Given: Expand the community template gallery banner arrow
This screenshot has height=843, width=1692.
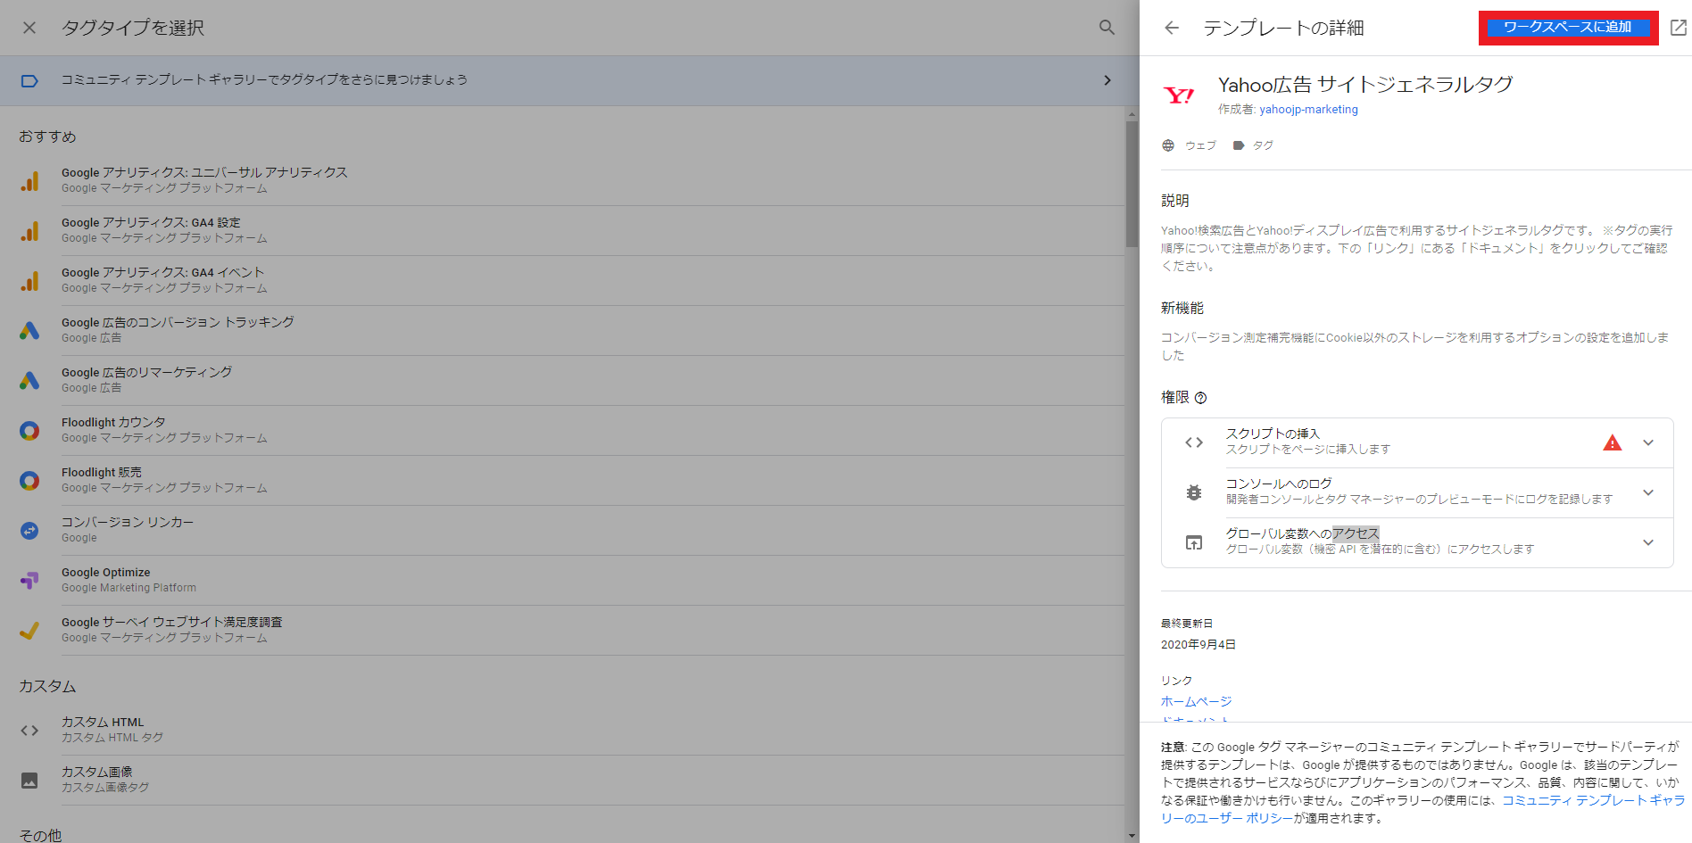Looking at the screenshot, I should (x=1107, y=80).
